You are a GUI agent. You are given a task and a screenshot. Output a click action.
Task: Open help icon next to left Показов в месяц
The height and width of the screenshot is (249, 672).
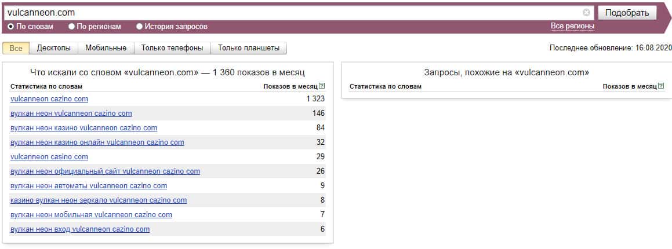[x=322, y=86]
